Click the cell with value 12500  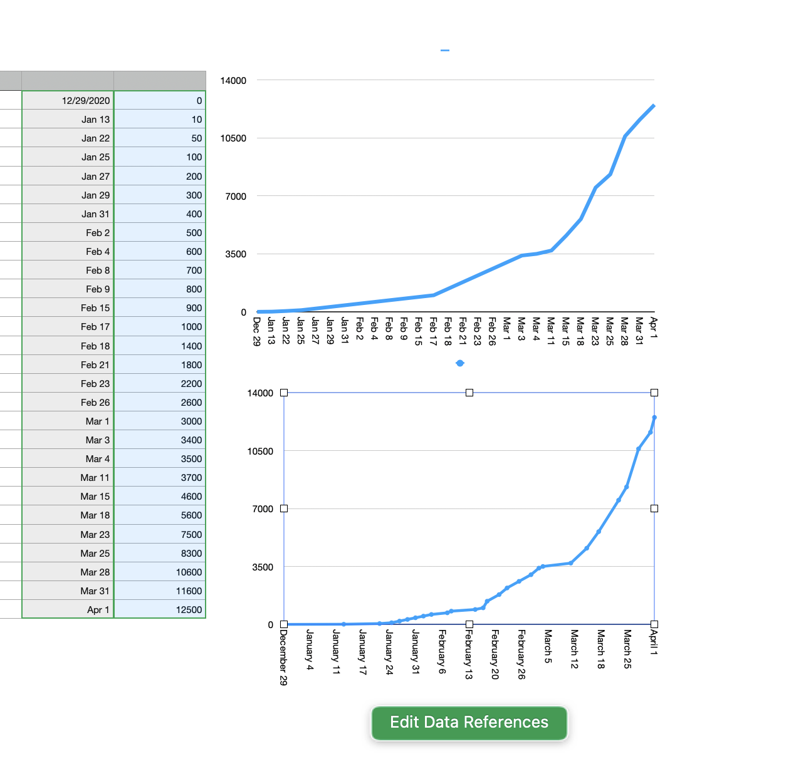160,609
